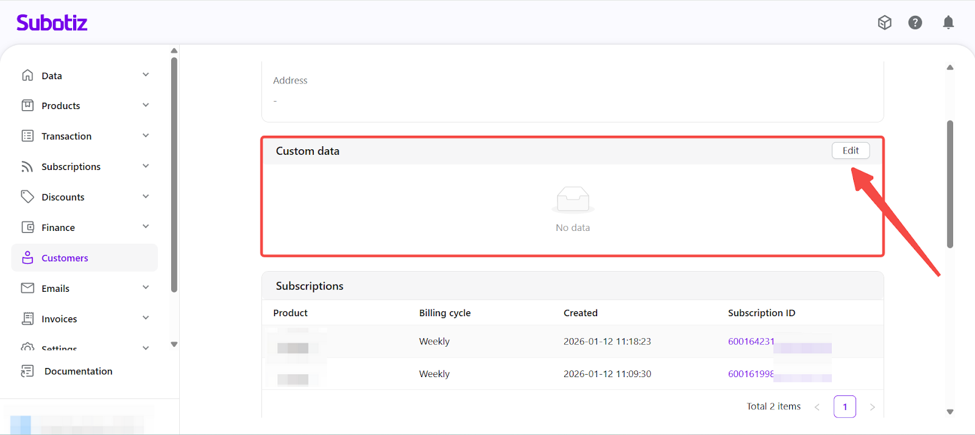This screenshot has width=975, height=435.
Task: Select page 1 in pagination
Action: pyautogui.click(x=845, y=406)
